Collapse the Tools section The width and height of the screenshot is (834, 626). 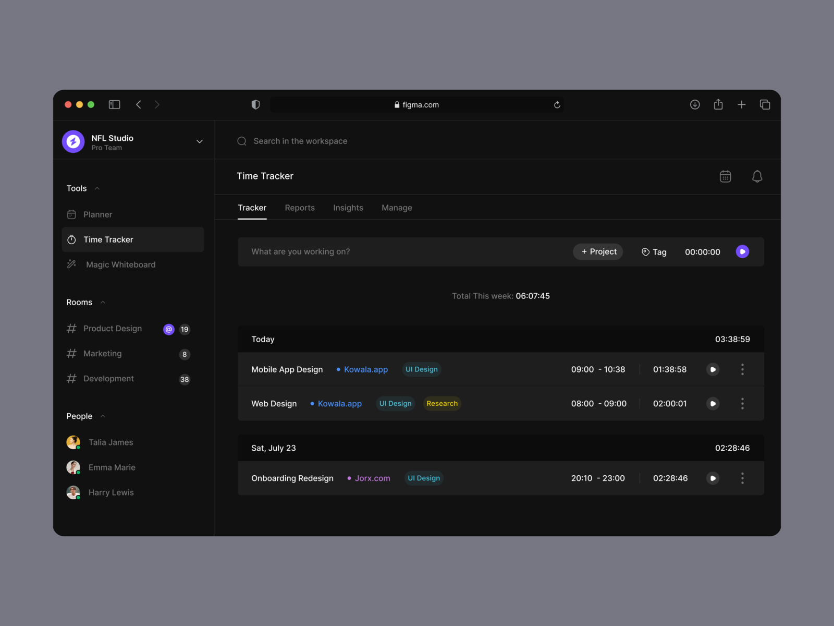pyautogui.click(x=97, y=188)
